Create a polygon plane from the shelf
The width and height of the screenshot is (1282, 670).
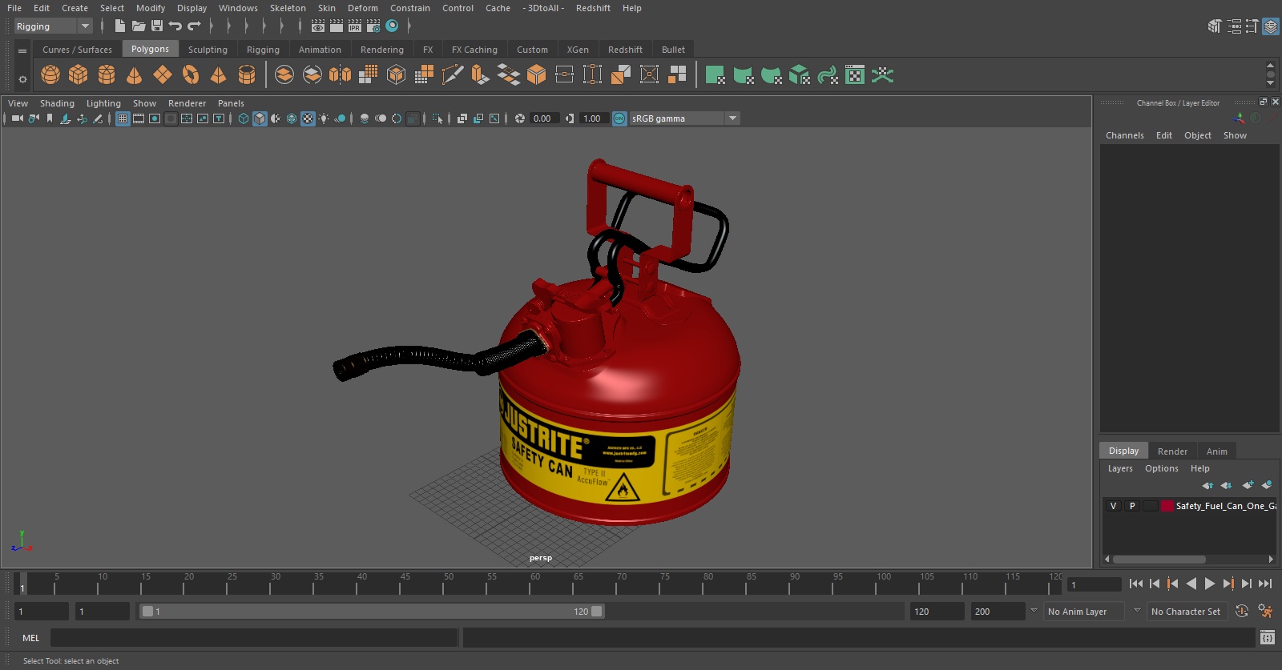pyautogui.click(x=163, y=75)
